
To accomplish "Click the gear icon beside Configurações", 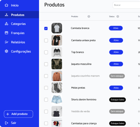I will point(7,51).
